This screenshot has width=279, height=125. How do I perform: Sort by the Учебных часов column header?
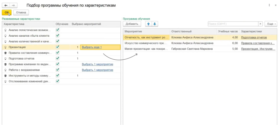tap(228, 31)
